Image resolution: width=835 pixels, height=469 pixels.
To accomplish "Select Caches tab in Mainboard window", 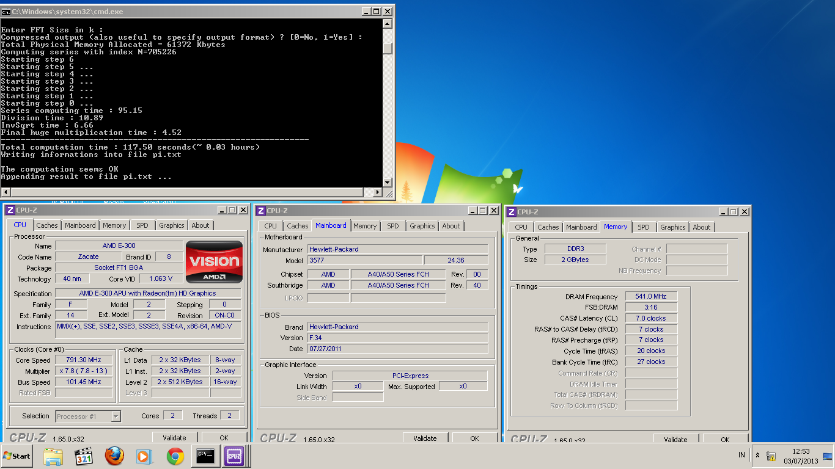I will tap(298, 226).
